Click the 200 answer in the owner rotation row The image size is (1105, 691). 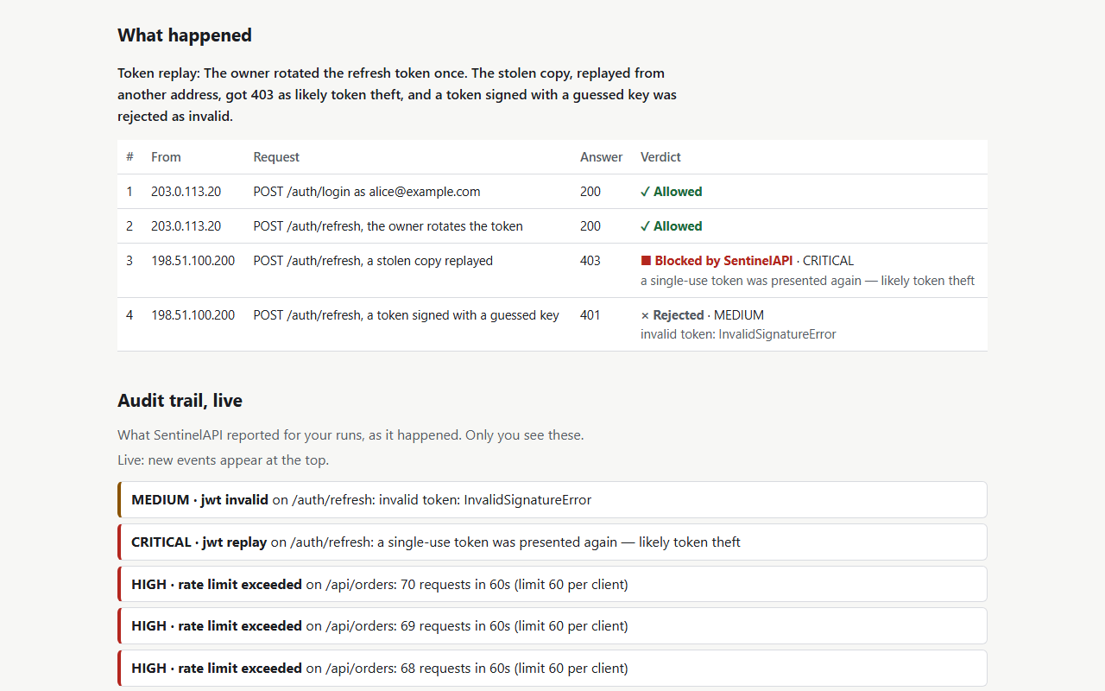(590, 226)
